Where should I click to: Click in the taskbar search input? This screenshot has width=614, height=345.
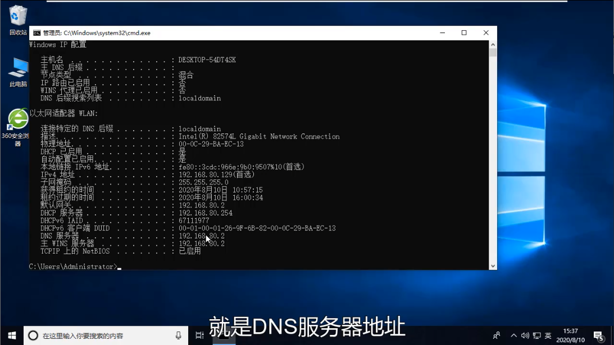tap(106, 335)
